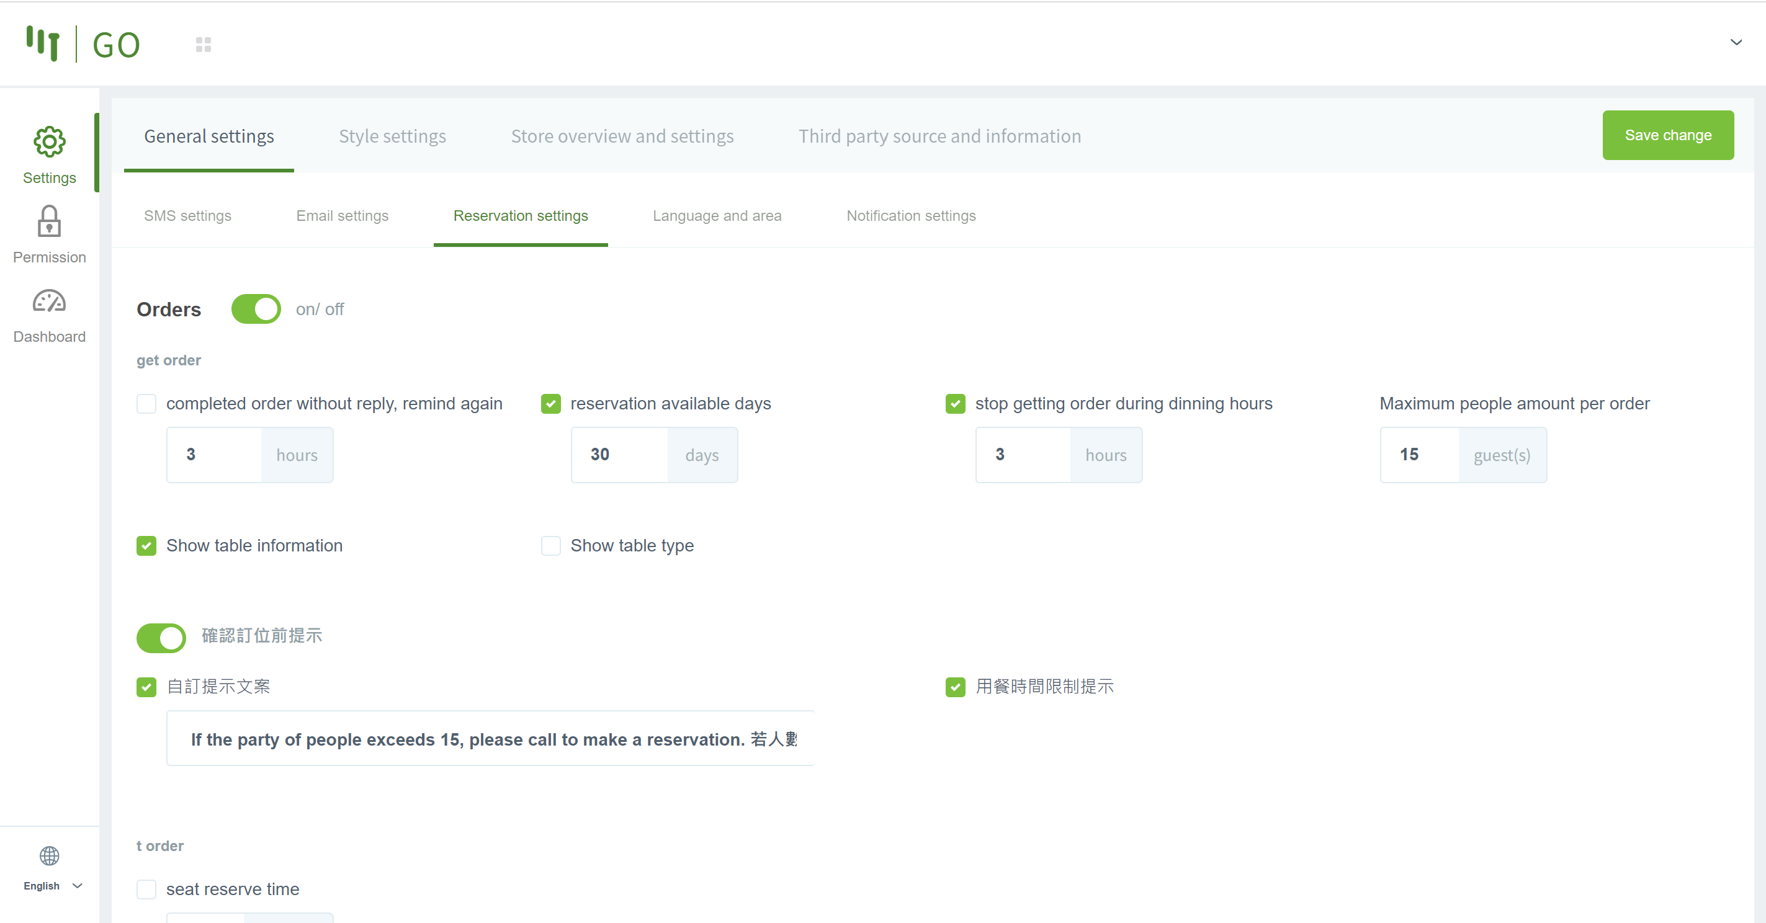Click the Settings gear icon in sidebar

pos(50,142)
